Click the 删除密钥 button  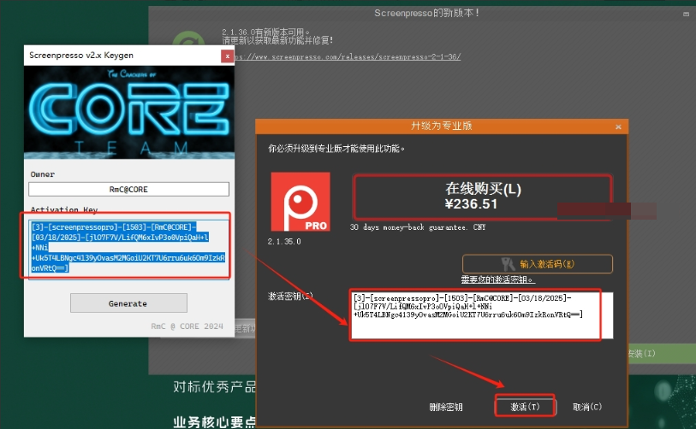(x=446, y=407)
